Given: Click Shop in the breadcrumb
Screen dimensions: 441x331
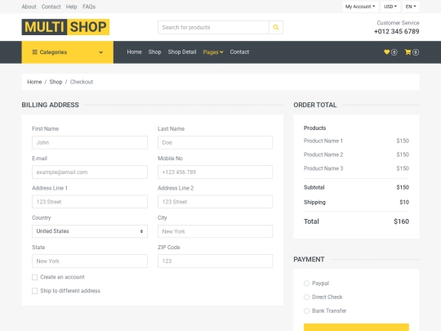Looking at the screenshot, I should tap(56, 82).
